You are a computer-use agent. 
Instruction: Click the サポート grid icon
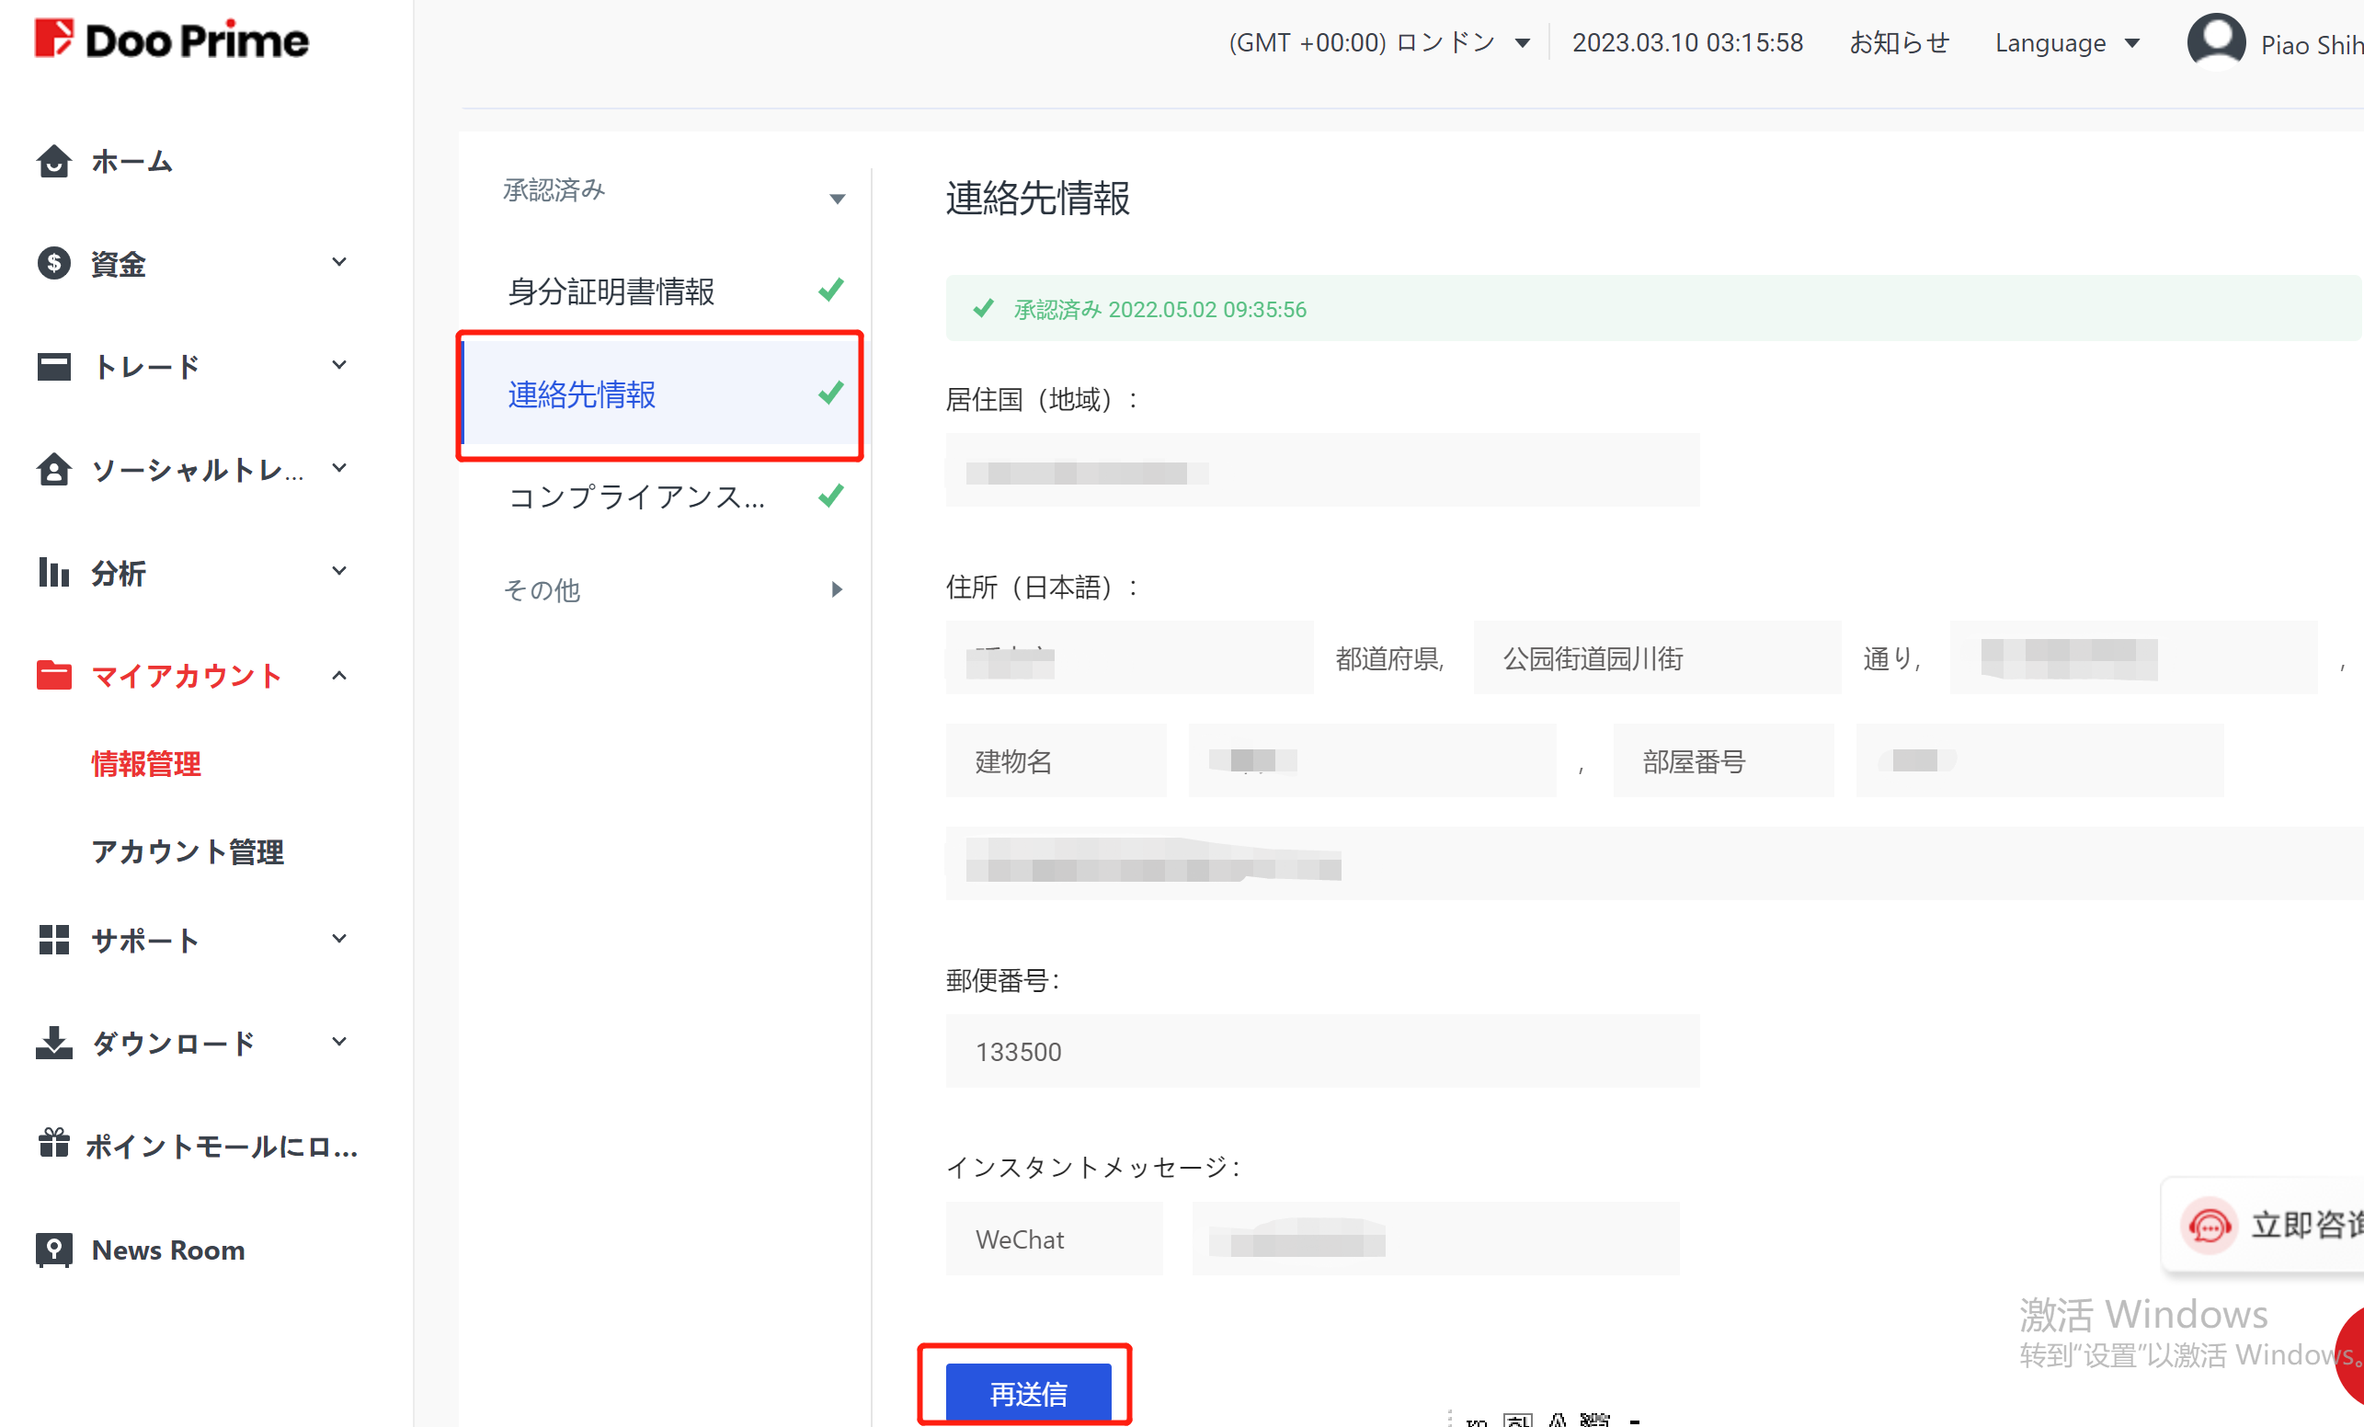53,940
